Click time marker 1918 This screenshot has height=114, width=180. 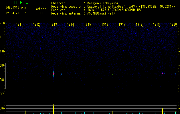pyautogui.click(x=139, y=25)
